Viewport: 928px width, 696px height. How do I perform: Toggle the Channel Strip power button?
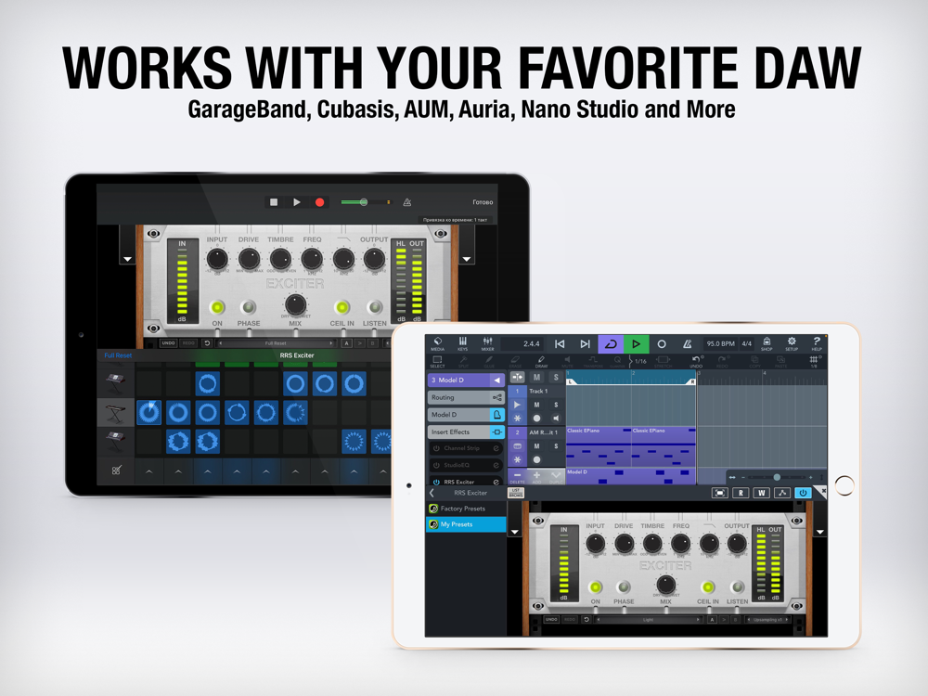click(x=436, y=448)
